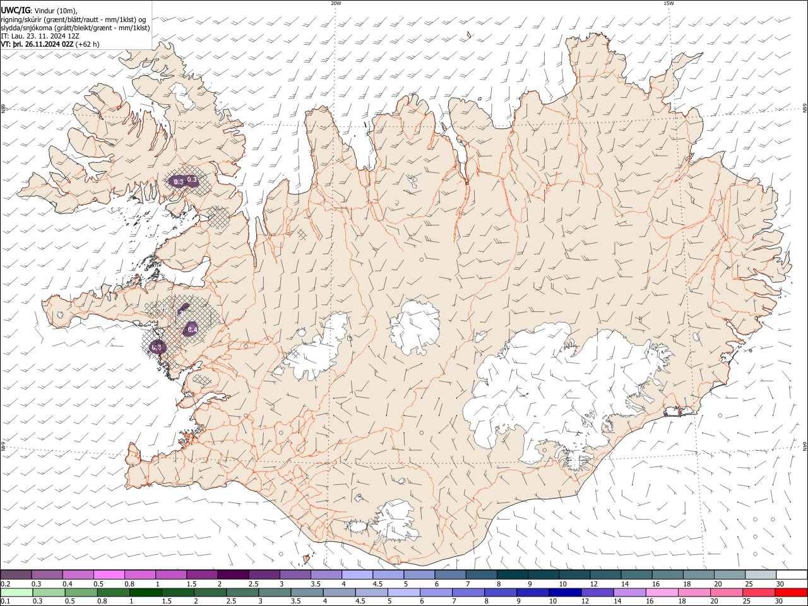Click the 30 value on the lower scale
The image size is (808, 606).
click(x=778, y=602)
